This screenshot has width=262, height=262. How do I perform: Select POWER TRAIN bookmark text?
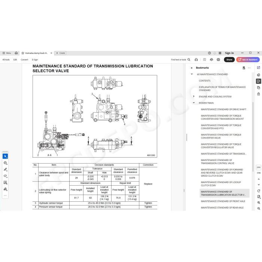point(206,103)
